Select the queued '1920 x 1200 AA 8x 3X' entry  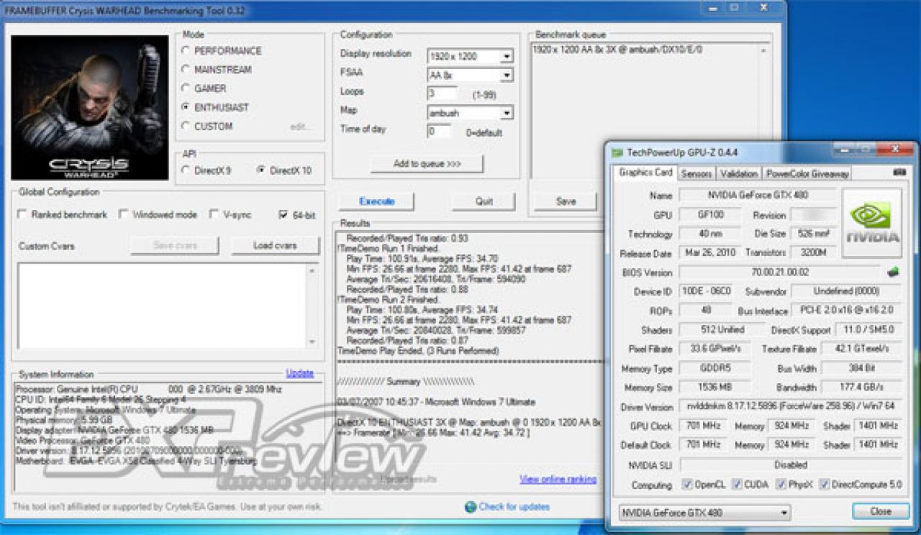(617, 50)
